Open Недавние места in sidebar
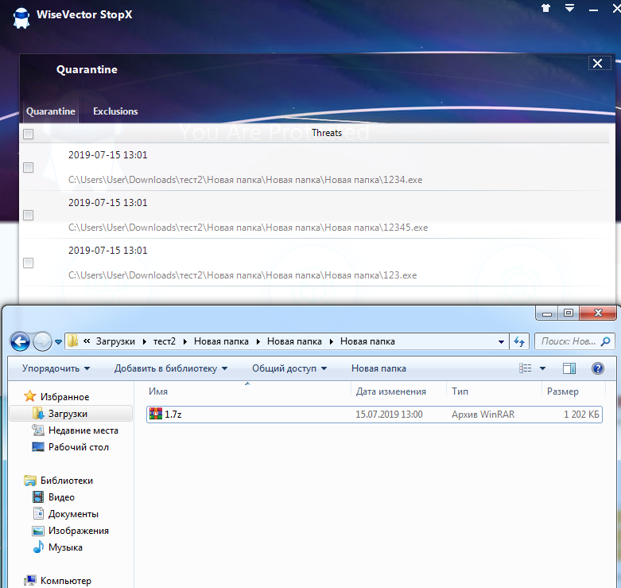Viewport: 621px width, 588px height. (83, 430)
